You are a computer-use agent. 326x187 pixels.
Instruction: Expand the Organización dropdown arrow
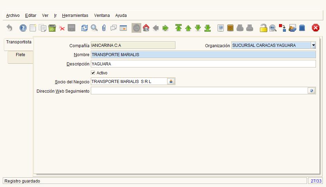point(313,45)
